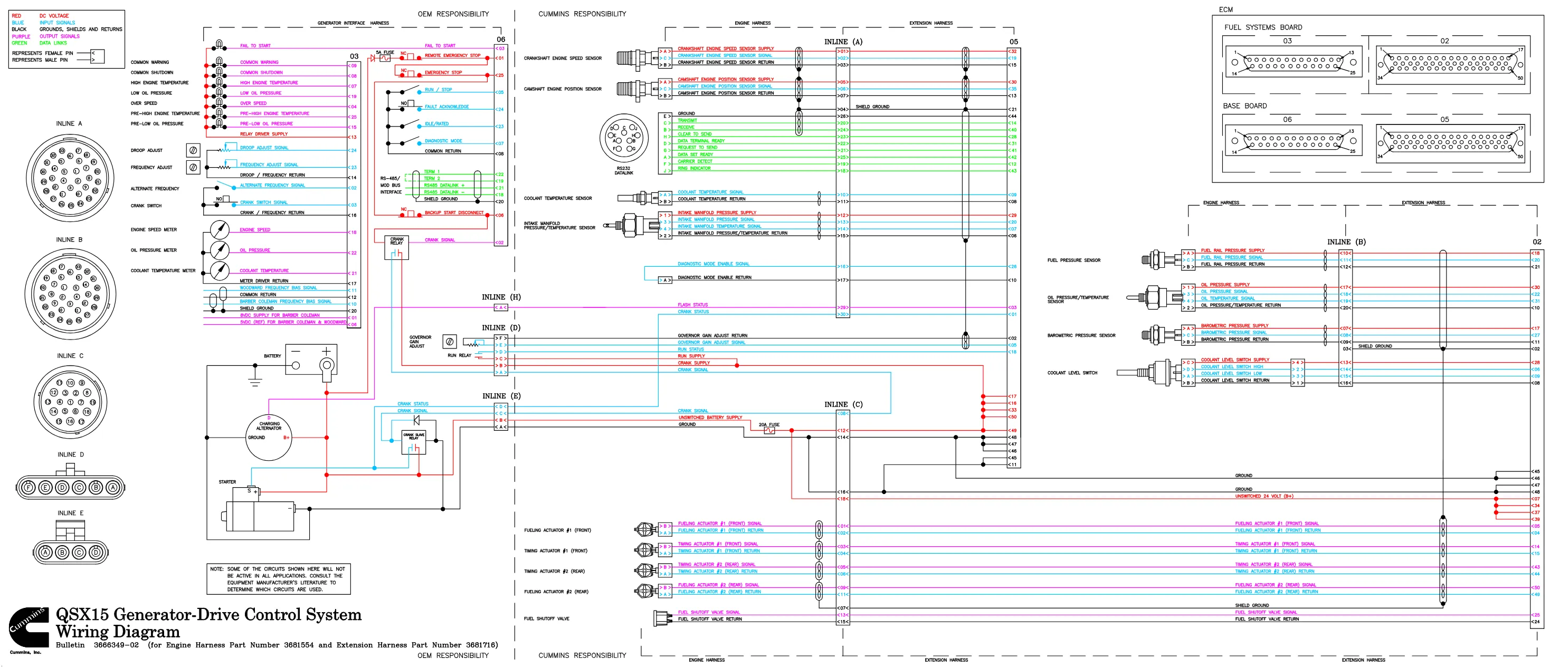The height and width of the screenshot is (668, 1550).
Task: Click the NOTE box about circuits
Action: (x=278, y=579)
